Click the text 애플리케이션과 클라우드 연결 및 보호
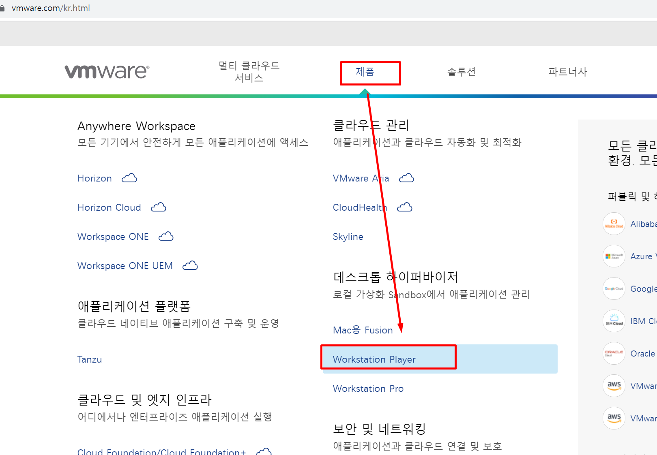 (x=418, y=446)
